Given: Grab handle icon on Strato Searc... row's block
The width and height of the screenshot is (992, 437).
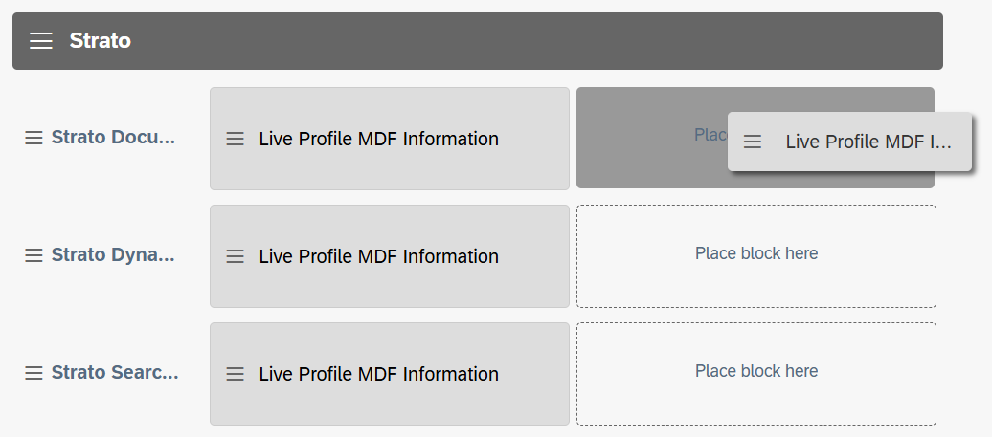Looking at the screenshot, I should click(236, 374).
